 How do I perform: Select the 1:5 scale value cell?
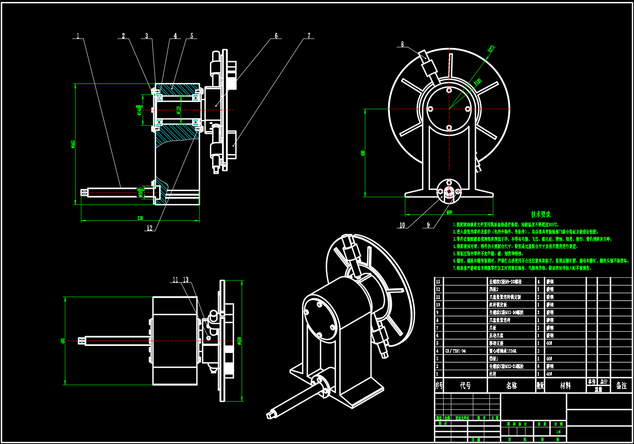559,432
